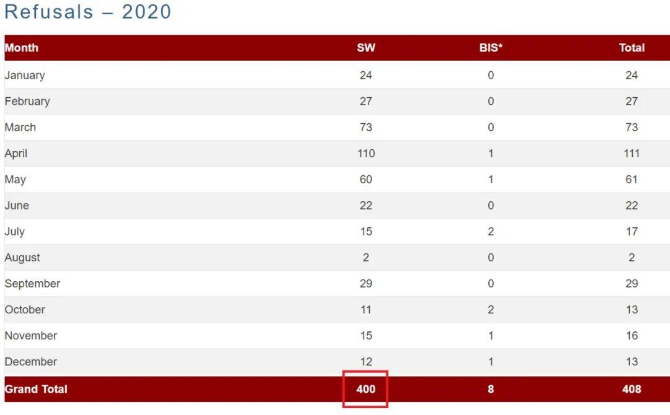
Task: Click the October row label
Action: coord(25,309)
